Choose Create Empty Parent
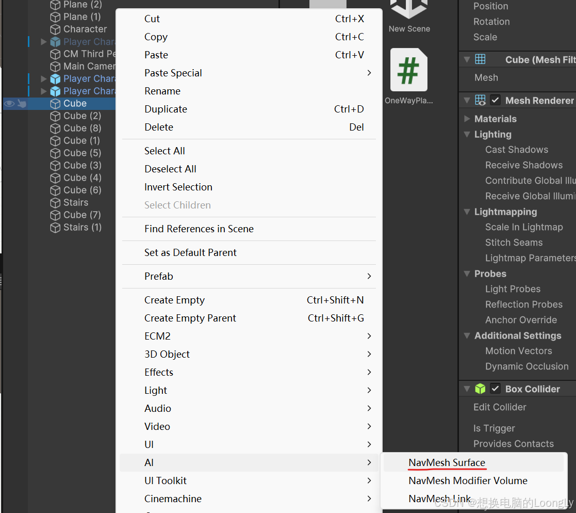 tap(249, 318)
